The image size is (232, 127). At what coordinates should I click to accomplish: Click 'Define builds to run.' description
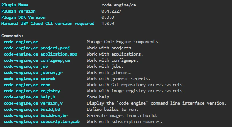[112, 109]
